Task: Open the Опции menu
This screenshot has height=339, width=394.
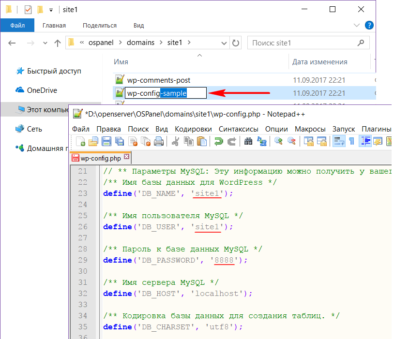Action: 276,129
